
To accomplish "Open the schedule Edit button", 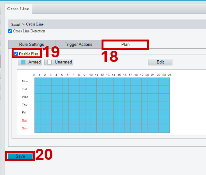I will pos(160,62).
